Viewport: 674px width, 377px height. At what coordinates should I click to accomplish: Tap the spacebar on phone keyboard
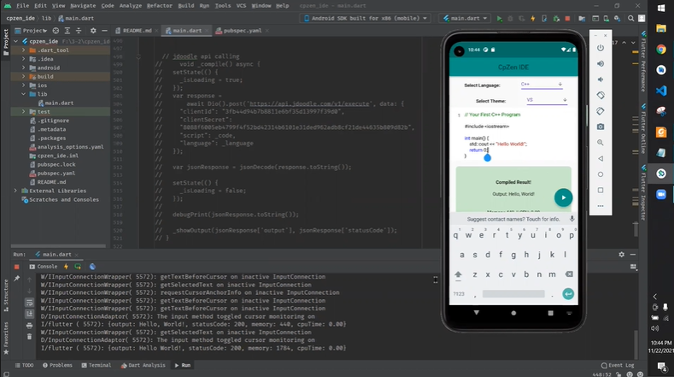pos(513,294)
